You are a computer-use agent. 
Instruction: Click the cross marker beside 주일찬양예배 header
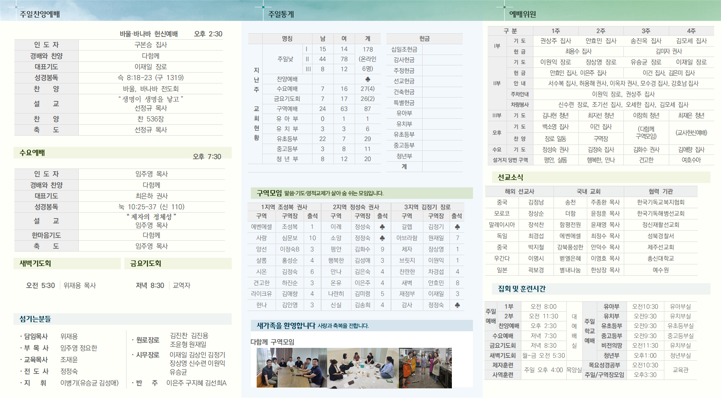[x=16, y=7]
